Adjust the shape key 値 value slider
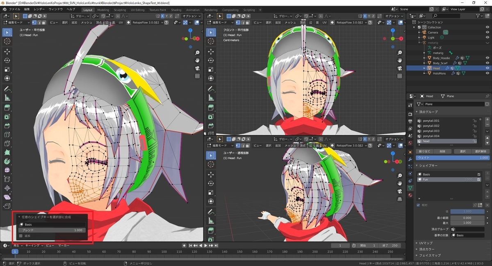Screen dimensions: 492x266 467,211
